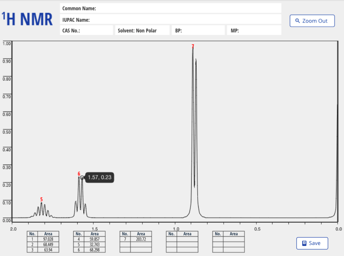Click the MP field
The width and height of the screenshot is (344, 256).
254,30
